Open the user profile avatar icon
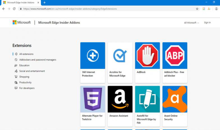 [216, 9]
